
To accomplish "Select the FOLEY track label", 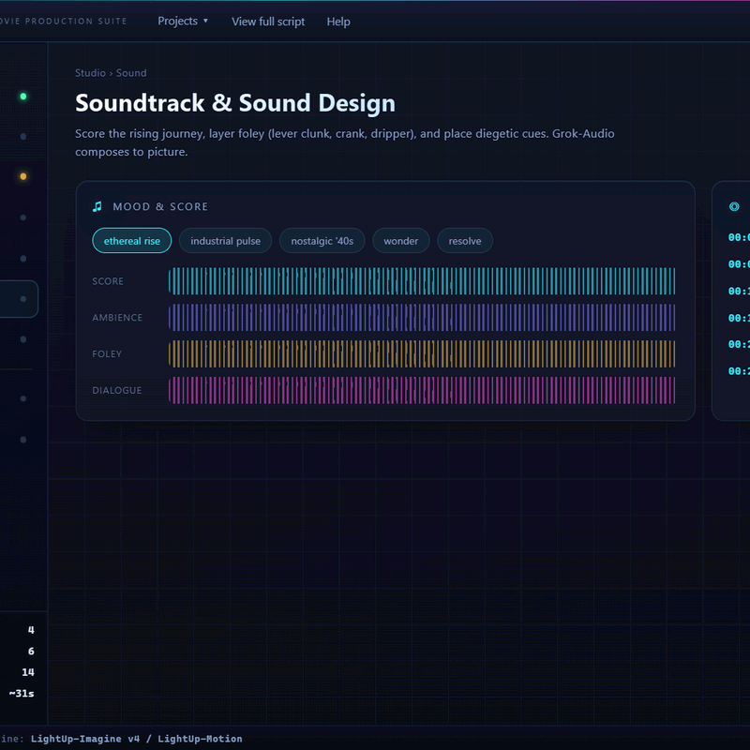I will [107, 354].
